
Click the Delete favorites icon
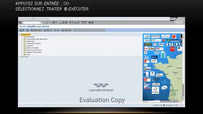[x=48, y=30]
